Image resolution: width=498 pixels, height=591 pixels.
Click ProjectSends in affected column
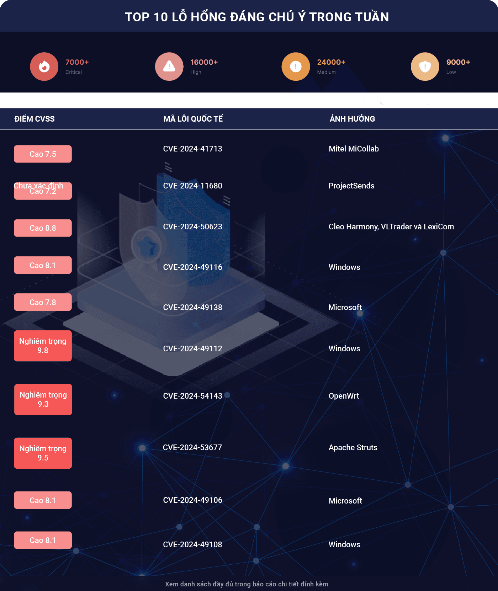pos(351,186)
